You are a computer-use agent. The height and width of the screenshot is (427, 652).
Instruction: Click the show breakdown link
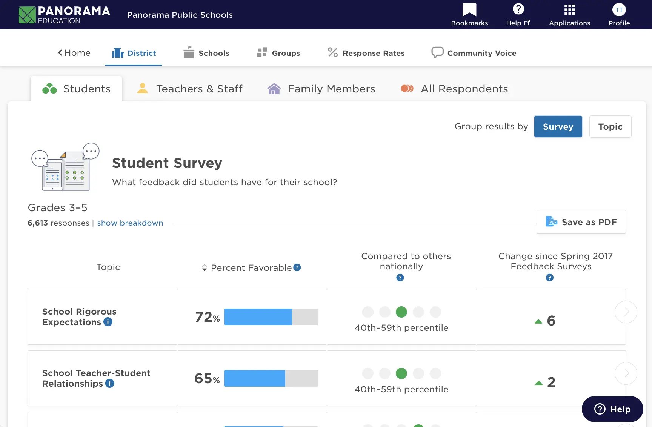point(130,223)
